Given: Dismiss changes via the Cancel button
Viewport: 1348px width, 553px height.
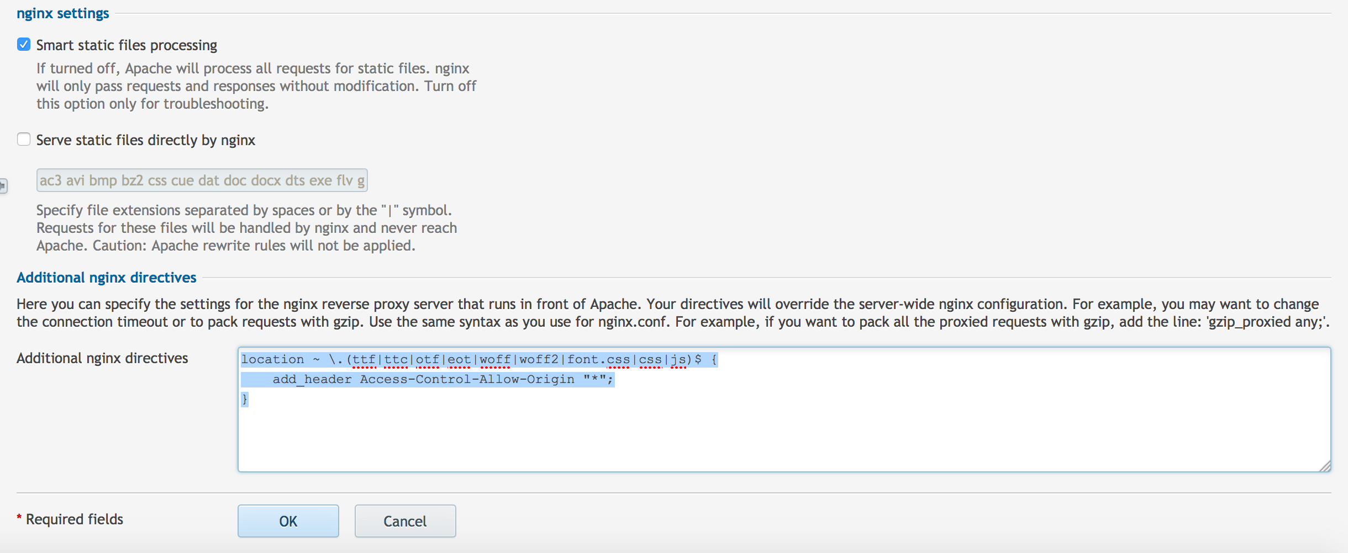Looking at the screenshot, I should 404,520.
